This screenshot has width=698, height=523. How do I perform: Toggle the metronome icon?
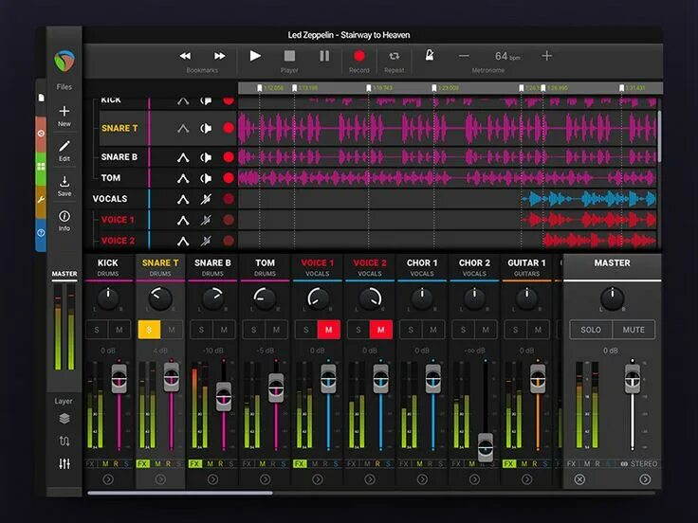[429, 55]
